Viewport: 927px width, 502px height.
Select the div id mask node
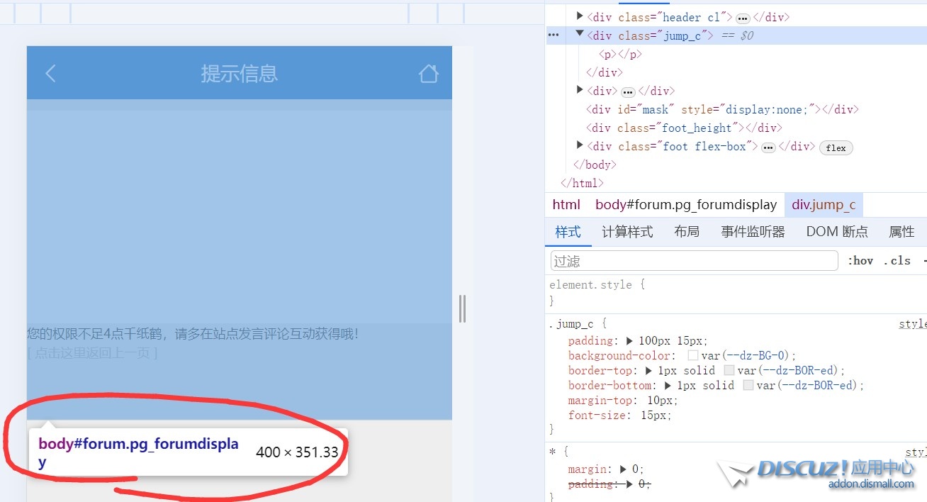tap(722, 109)
